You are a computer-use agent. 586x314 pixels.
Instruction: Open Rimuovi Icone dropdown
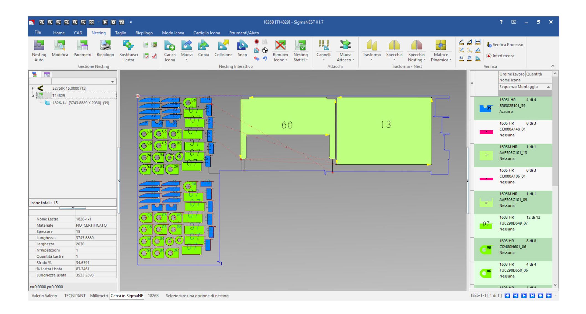[286, 60]
